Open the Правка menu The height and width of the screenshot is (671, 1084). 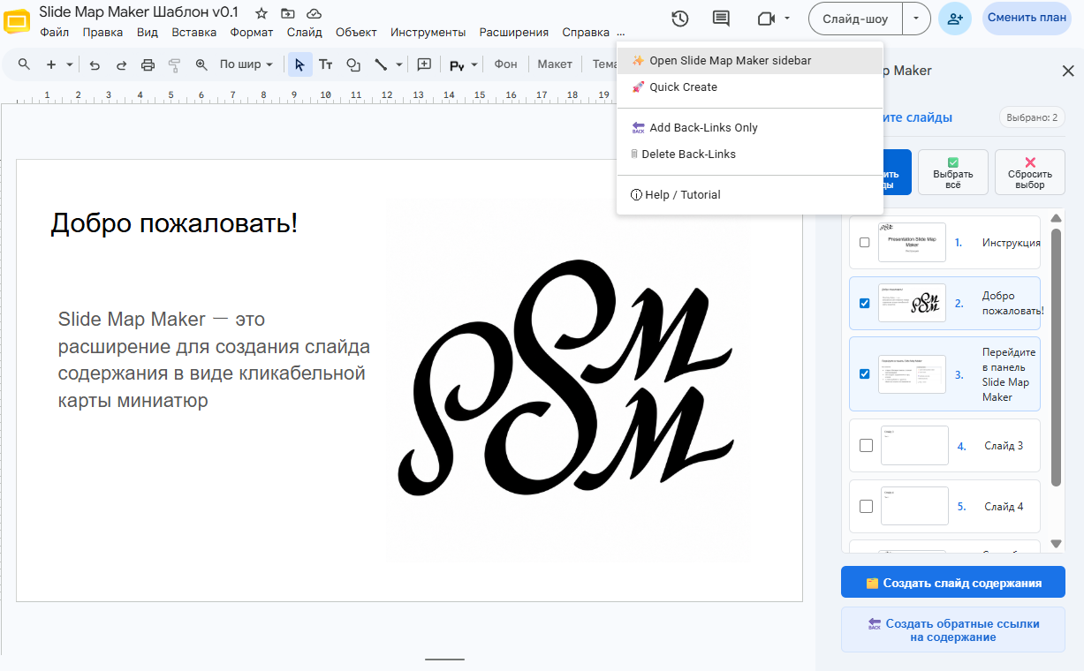point(102,33)
